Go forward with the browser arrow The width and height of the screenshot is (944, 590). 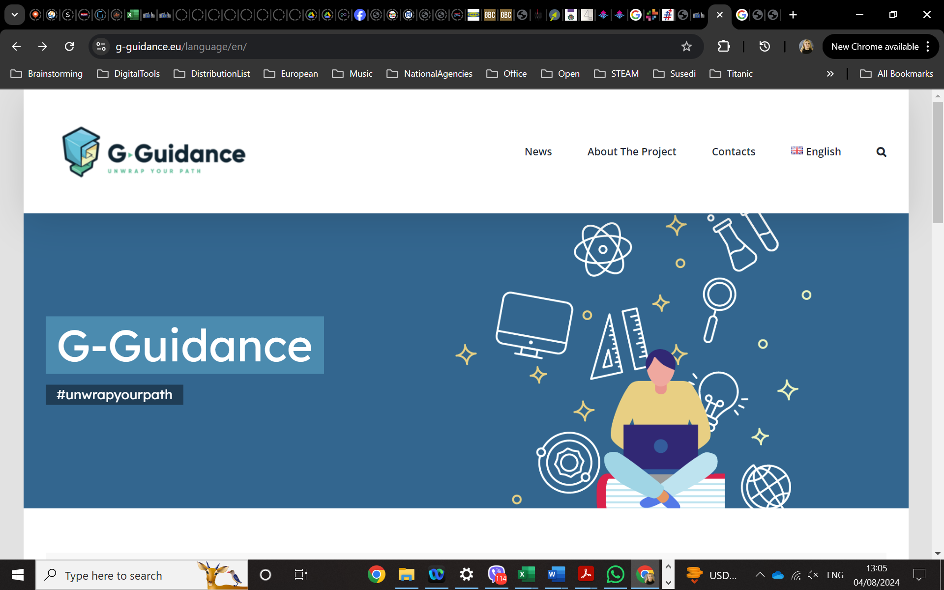(43, 46)
